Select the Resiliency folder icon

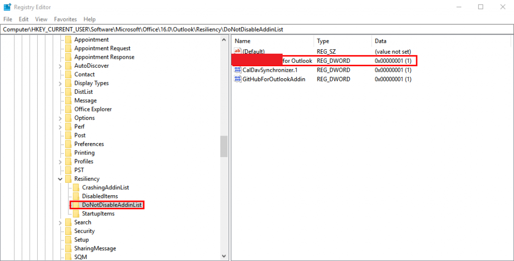[68, 179]
